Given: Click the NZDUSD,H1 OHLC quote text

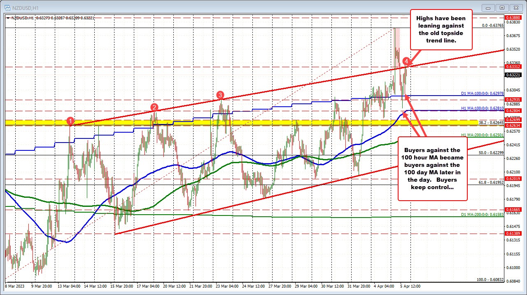Looking at the screenshot, I should click(53, 18).
